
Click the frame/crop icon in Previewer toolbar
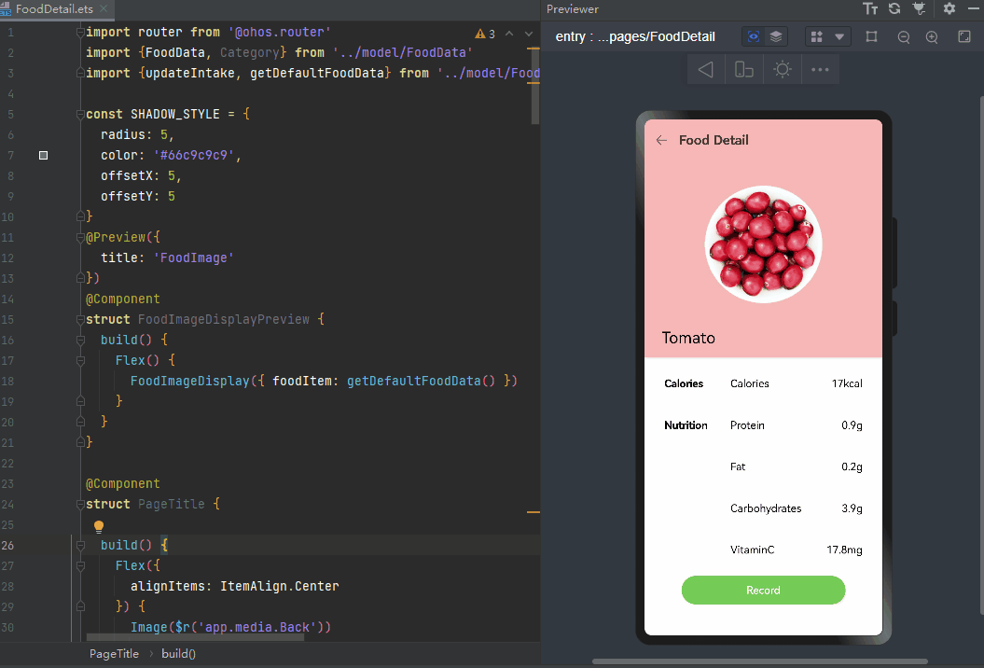coord(871,37)
